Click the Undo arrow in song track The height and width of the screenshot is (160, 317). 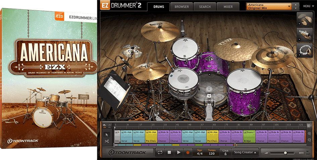(x=105, y=125)
